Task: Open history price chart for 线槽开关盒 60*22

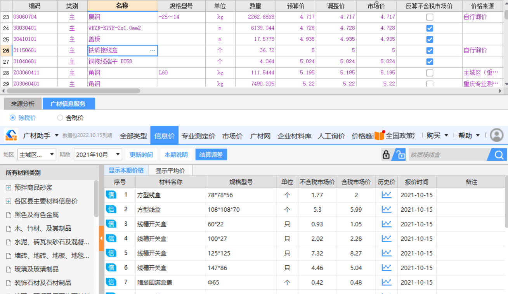Action: click(x=387, y=224)
